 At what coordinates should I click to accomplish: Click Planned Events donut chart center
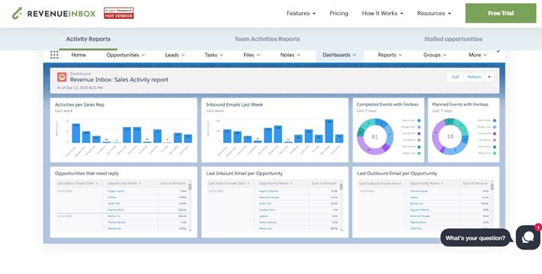click(450, 137)
